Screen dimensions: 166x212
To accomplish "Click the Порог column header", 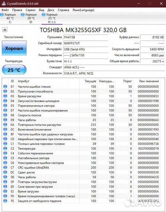I will tap(125, 81).
